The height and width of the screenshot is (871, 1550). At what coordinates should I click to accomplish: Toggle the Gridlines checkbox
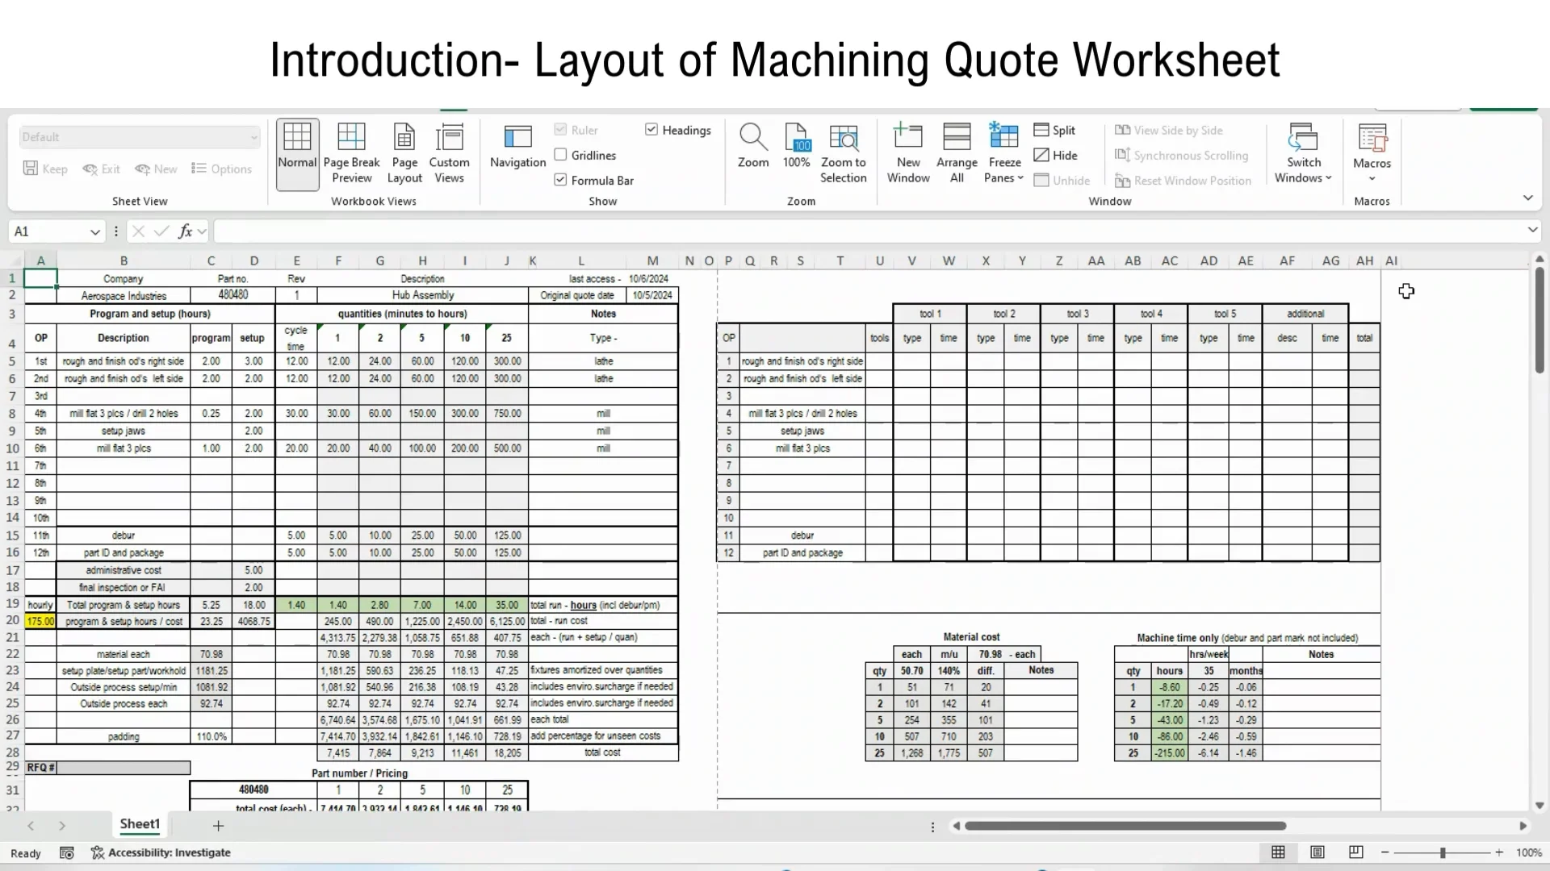(560, 155)
